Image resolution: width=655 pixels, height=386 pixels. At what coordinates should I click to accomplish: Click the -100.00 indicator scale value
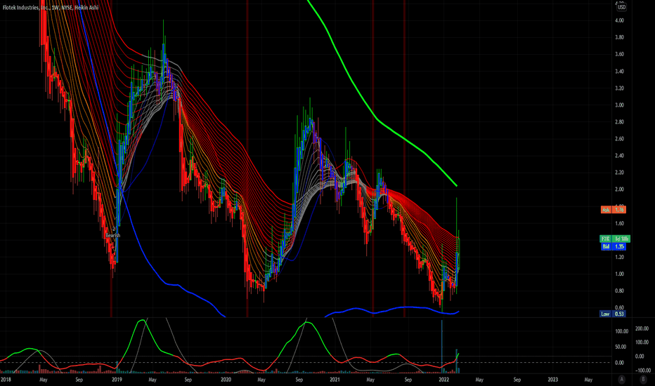(x=642, y=371)
